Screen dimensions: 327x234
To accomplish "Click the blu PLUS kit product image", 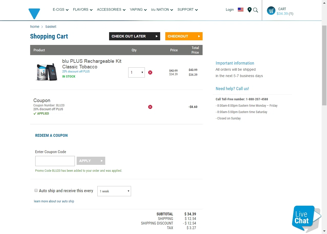I will (46, 72).
